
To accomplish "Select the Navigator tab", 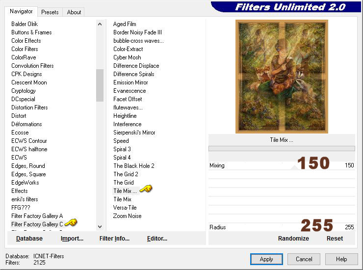I will pyautogui.click(x=21, y=11).
